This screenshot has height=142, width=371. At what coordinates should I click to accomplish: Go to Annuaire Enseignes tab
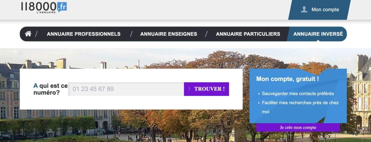click(x=168, y=34)
